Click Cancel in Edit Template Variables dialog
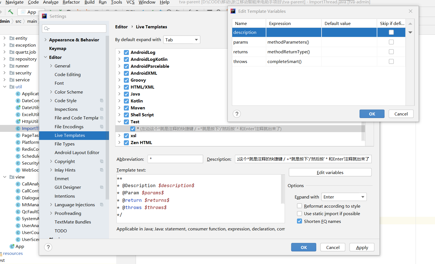Image resolution: width=435 pixels, height=264 pixels. coord(401,114)
